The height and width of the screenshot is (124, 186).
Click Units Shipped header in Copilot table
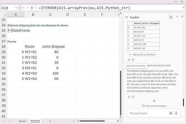click(x=151, y=23)
